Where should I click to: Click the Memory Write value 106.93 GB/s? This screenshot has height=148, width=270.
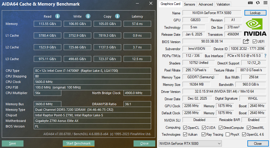[77, 24]
